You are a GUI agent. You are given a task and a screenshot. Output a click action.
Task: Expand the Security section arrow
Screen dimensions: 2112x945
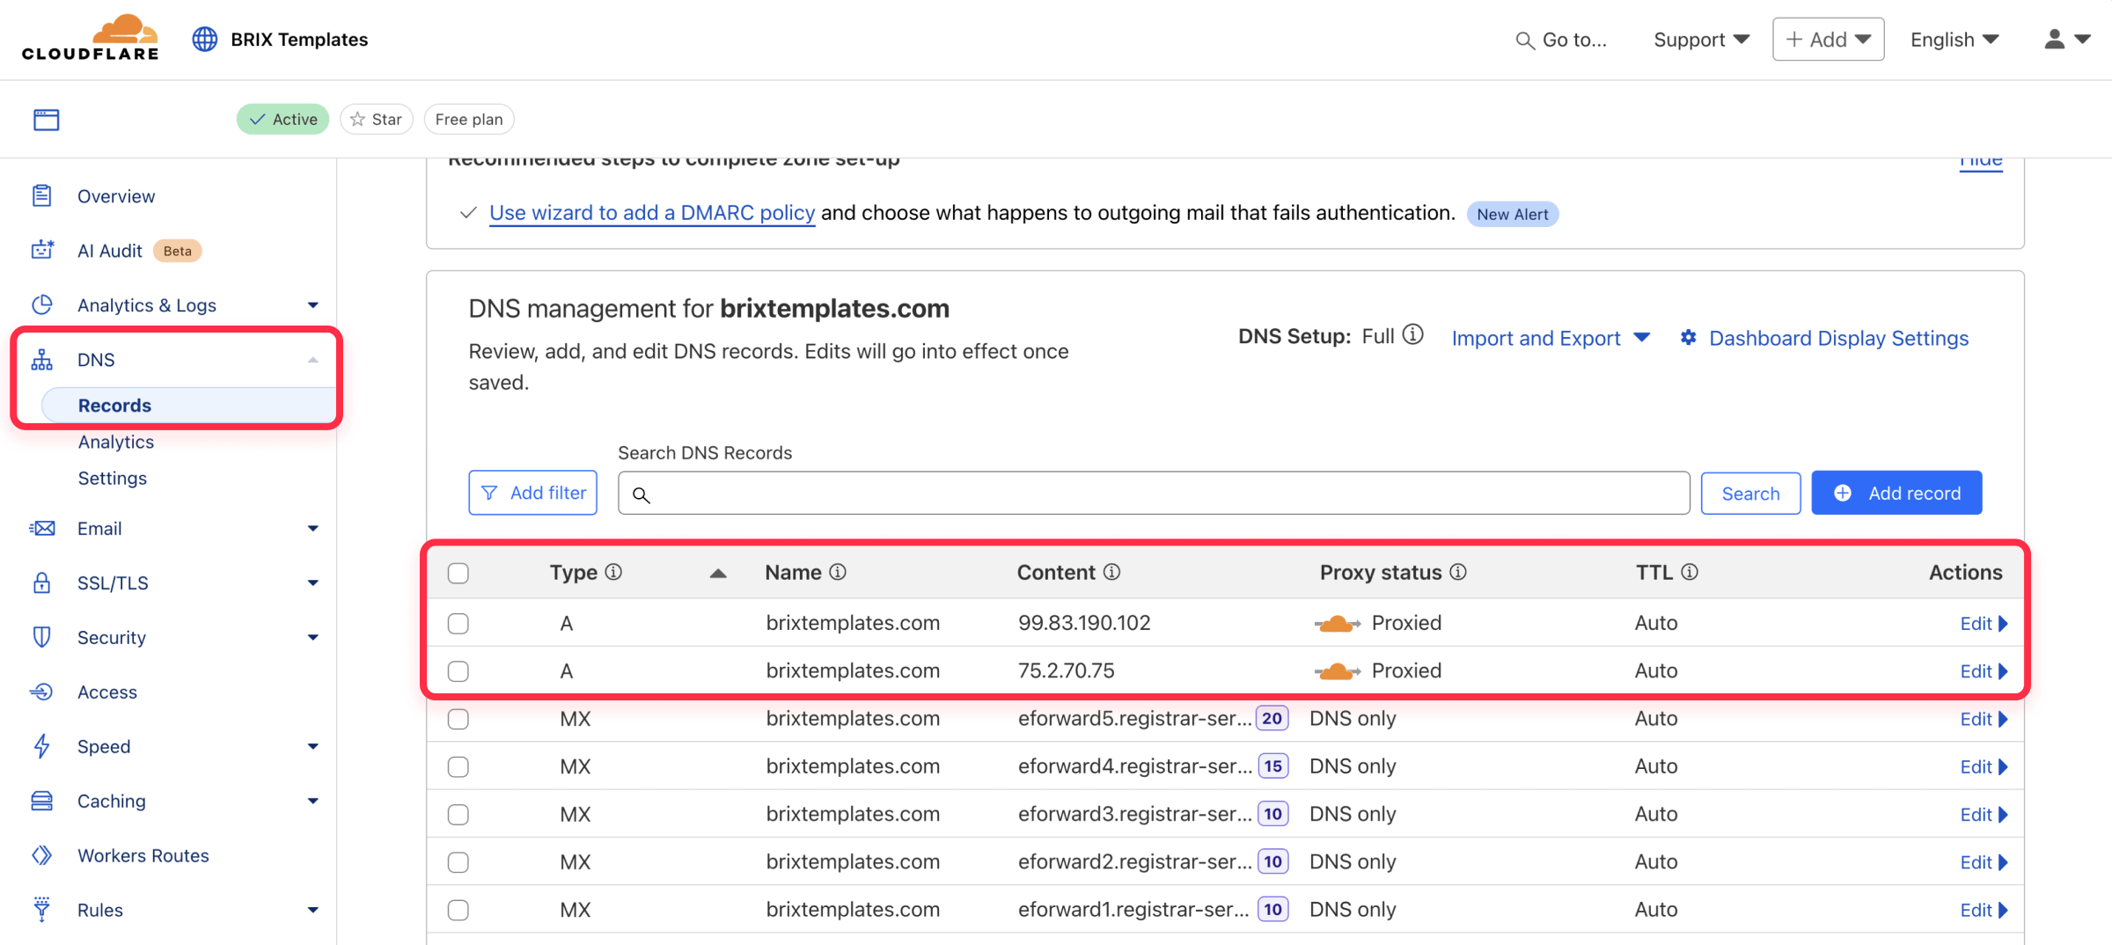coord(312,638)
